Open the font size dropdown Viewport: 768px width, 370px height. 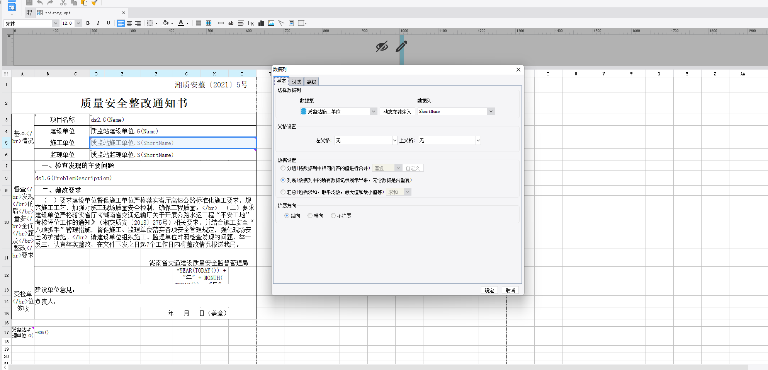click(78, 23)
